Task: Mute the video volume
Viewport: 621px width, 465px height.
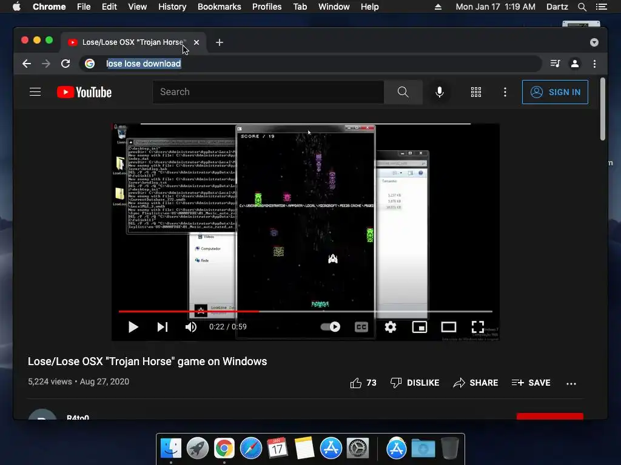Action: coord(191,327)
